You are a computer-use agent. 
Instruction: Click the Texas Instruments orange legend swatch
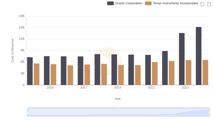[x=148, y=3]
